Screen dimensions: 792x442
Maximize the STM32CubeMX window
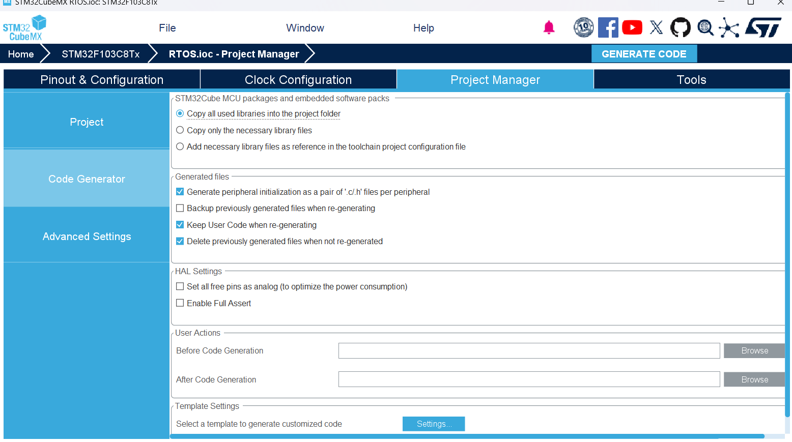[x=751, y=3]
